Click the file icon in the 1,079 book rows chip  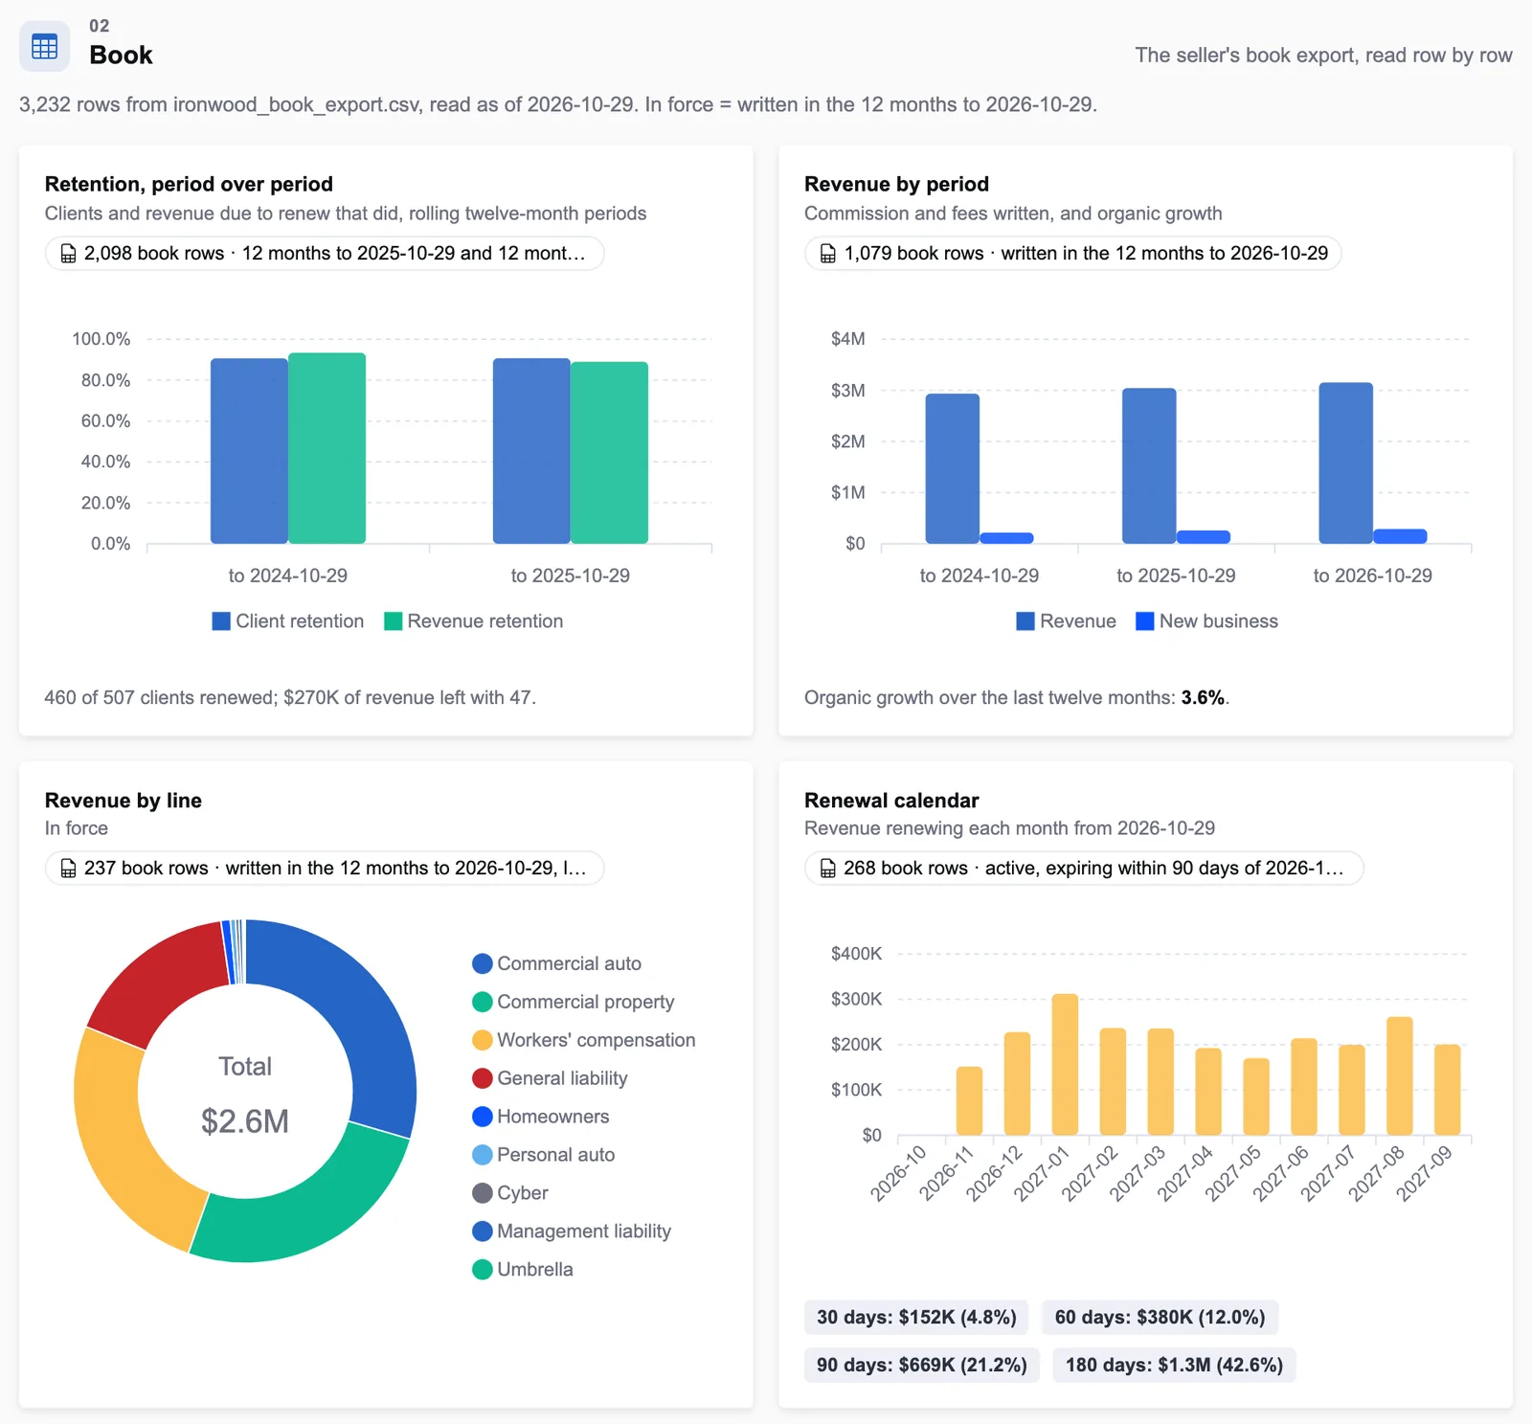tap(828, 254)
